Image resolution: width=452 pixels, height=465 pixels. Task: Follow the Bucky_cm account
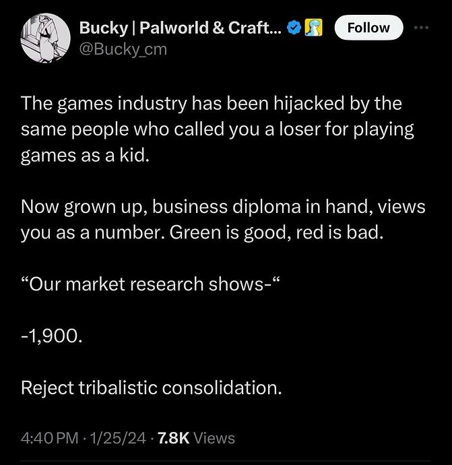coord(368,28)
